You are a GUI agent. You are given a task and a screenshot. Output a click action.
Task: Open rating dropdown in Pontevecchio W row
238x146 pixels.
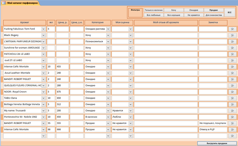click(131, 117)
